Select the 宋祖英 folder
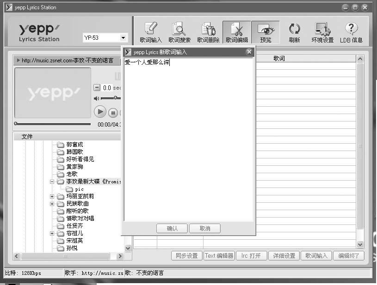377x285 pixels. pos(74,241)
